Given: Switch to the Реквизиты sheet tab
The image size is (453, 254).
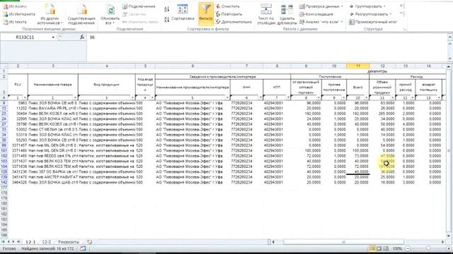Looking at the screenshot, I should tap(69, 242).
